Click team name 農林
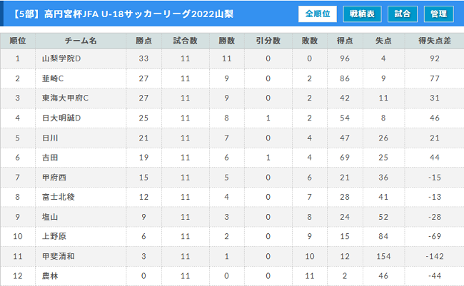 [x=50, y=276]
